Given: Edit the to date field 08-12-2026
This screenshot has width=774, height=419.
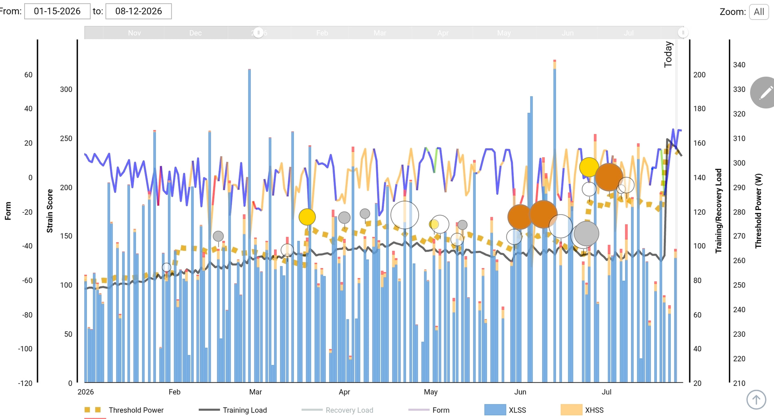Looking at the screenshot, I should [x=139, y=11].
